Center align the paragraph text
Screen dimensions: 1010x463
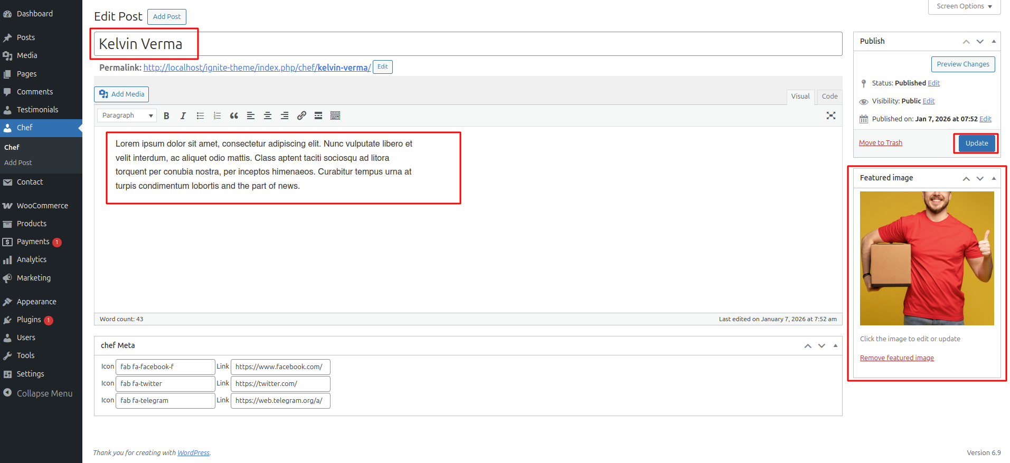(x=268, y=116)
